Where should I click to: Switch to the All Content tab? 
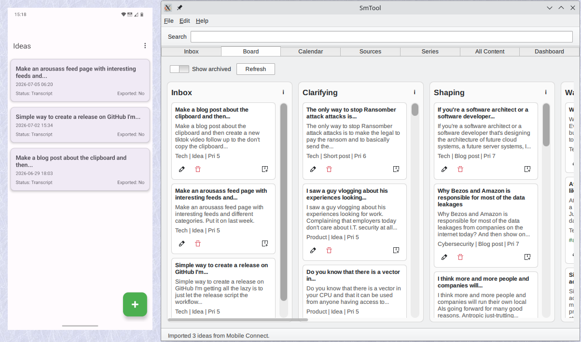pyautogui.click(x=490, y=52)
